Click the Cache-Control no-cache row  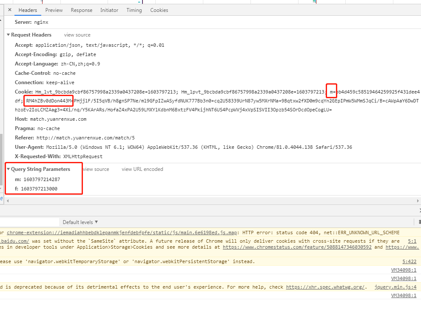point(45,73)
